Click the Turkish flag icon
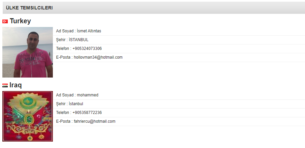 pyautogui.click(x=5, y=21)
